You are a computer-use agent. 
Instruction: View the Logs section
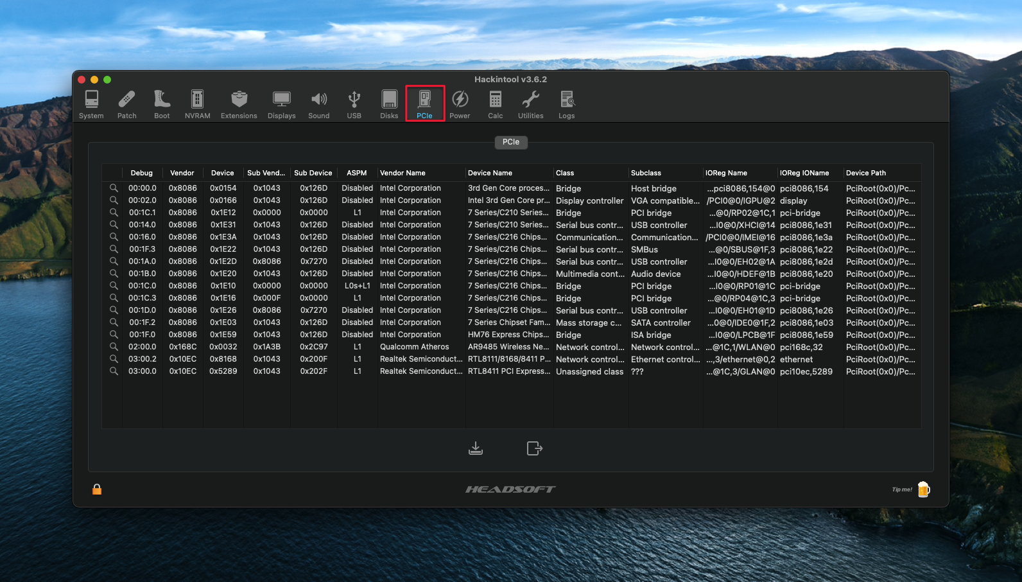tap(566, 104)
